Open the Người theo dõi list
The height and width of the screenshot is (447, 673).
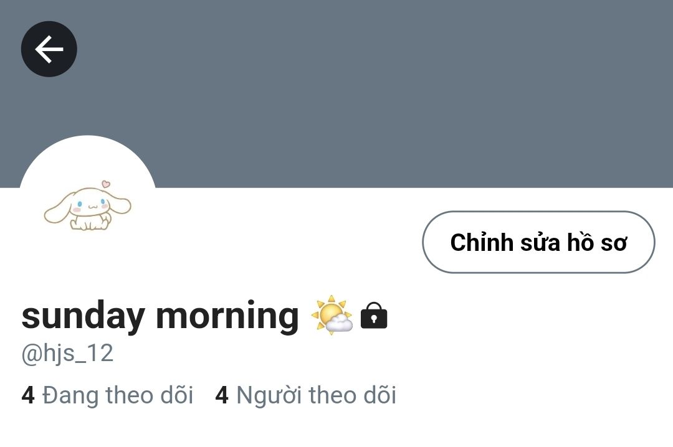coord(305,395)
